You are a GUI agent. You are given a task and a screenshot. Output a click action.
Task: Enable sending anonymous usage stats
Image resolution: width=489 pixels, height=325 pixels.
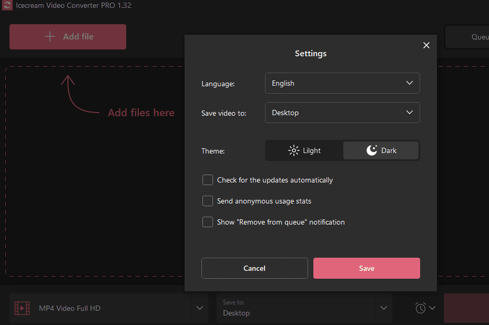[x=208, y=201]
